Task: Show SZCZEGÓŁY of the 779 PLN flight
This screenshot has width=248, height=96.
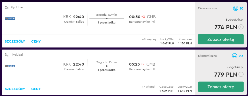Action: [x=15, y=89]
